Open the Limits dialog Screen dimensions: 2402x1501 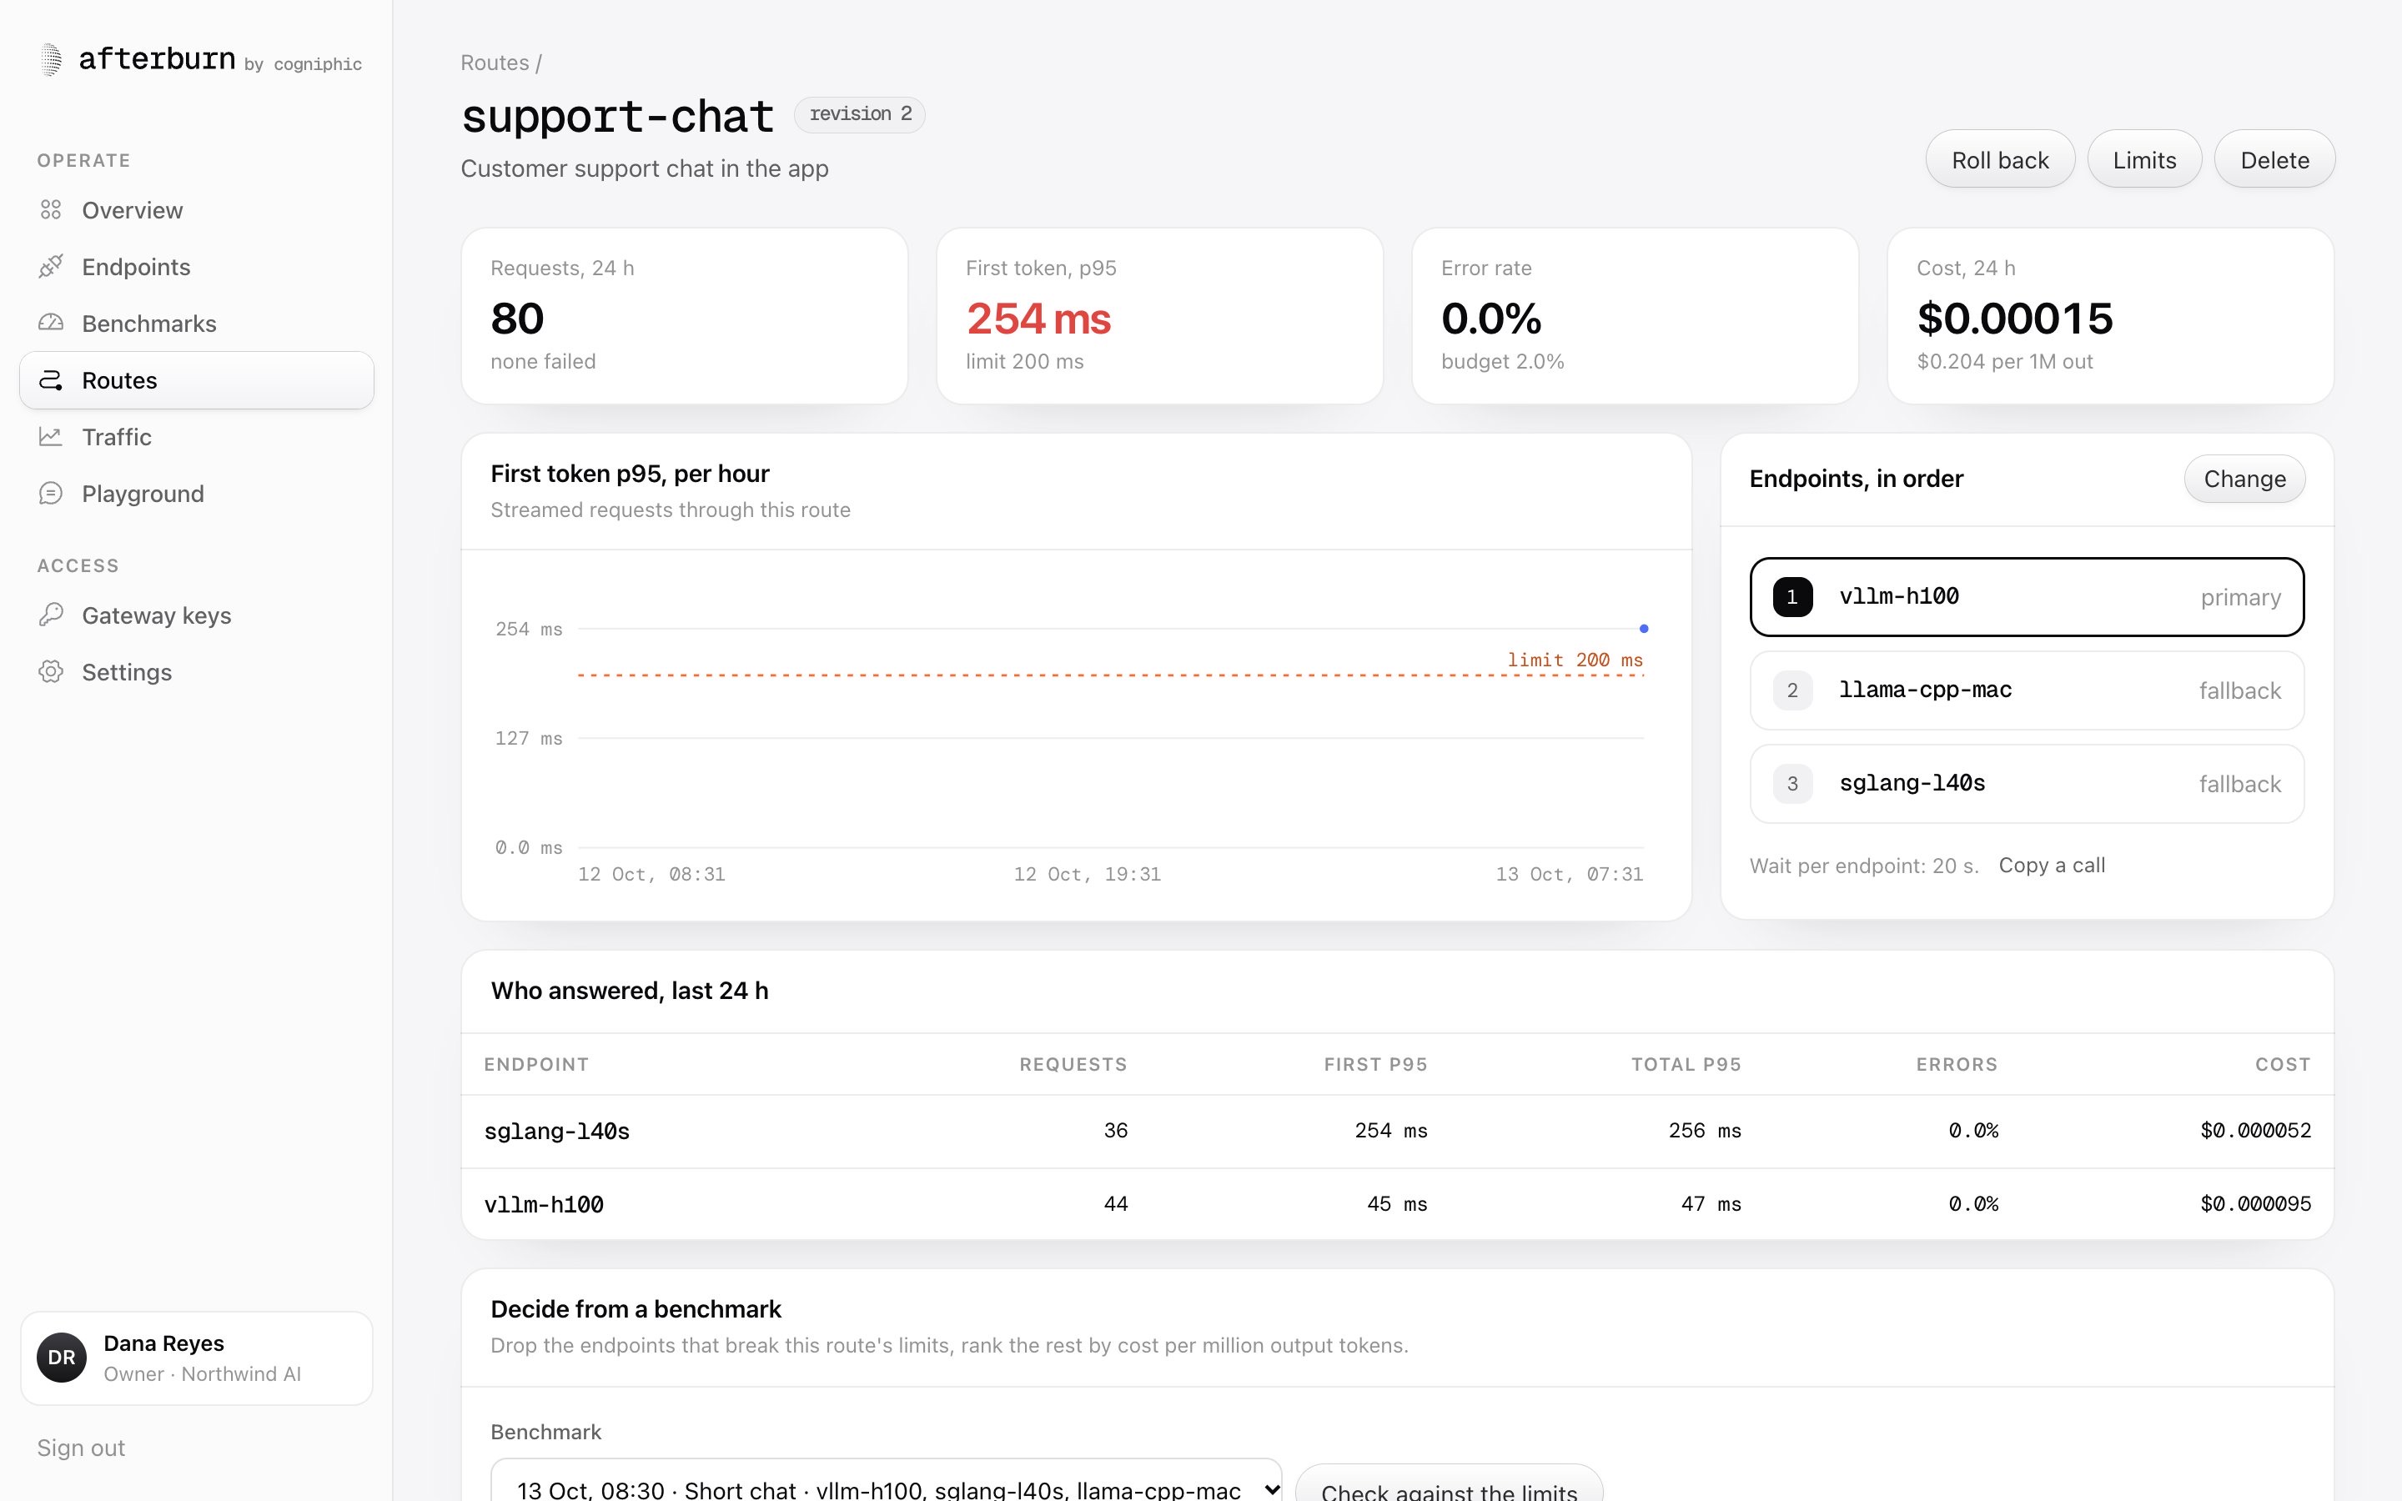2144,160
